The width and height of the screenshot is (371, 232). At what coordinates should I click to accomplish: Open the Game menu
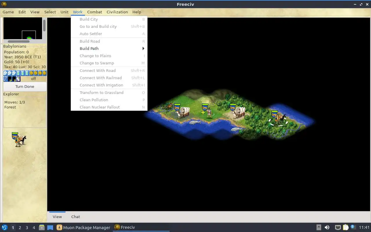(8, 12)
